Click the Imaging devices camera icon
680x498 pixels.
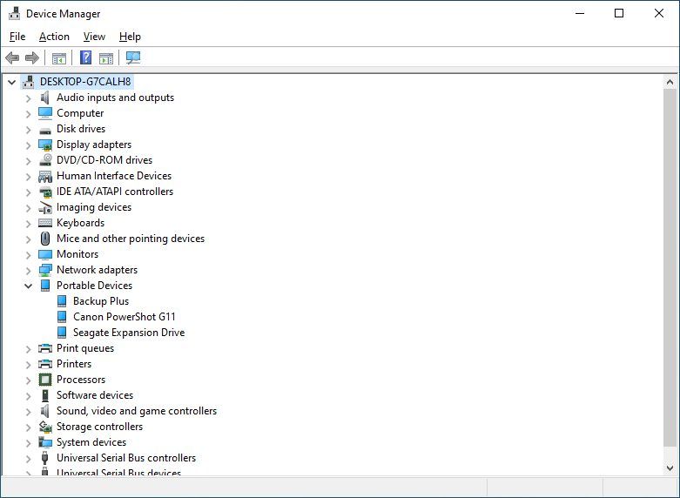(45, 207)
